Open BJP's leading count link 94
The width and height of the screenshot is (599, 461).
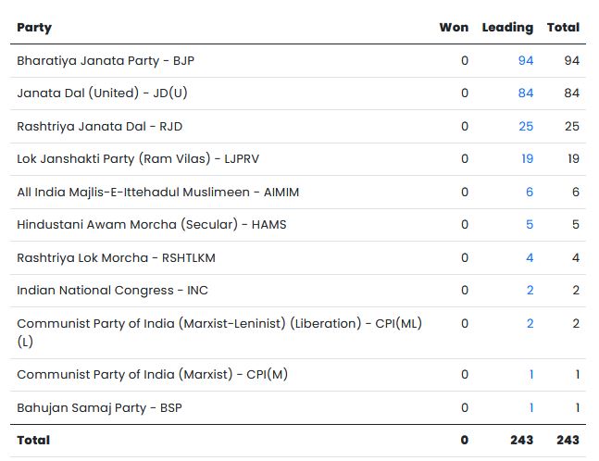click(x=526, y=61)
